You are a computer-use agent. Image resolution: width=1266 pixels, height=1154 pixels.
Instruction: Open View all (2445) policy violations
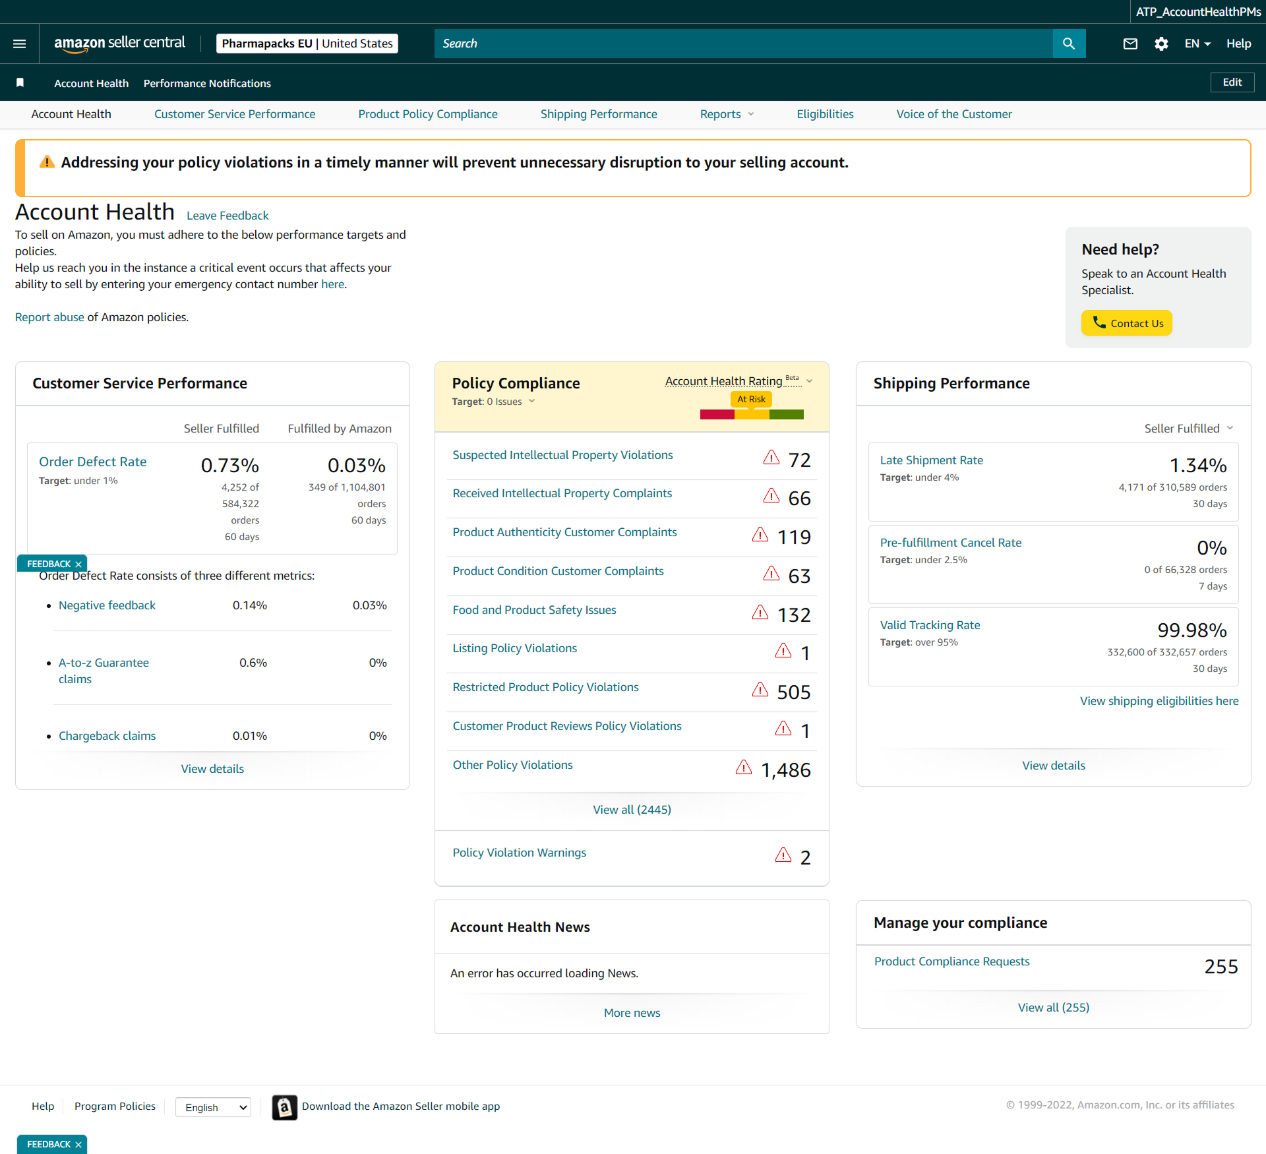(x=632, y=809)
